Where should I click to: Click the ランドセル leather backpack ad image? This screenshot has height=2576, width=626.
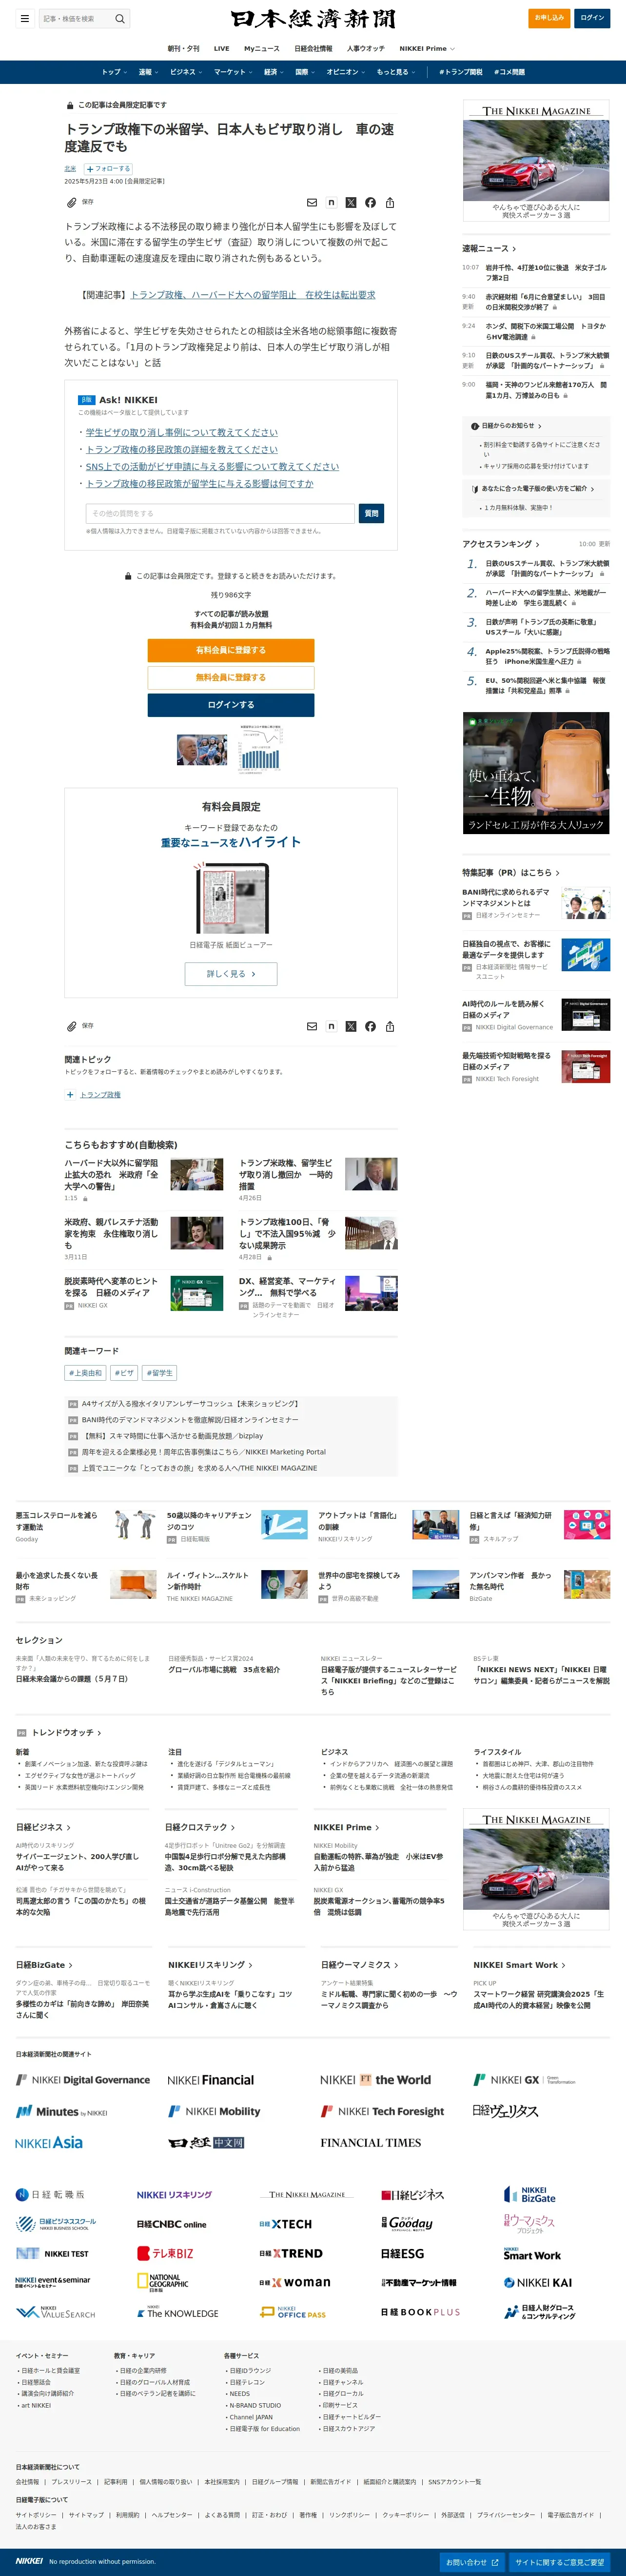tap(536, 773)
